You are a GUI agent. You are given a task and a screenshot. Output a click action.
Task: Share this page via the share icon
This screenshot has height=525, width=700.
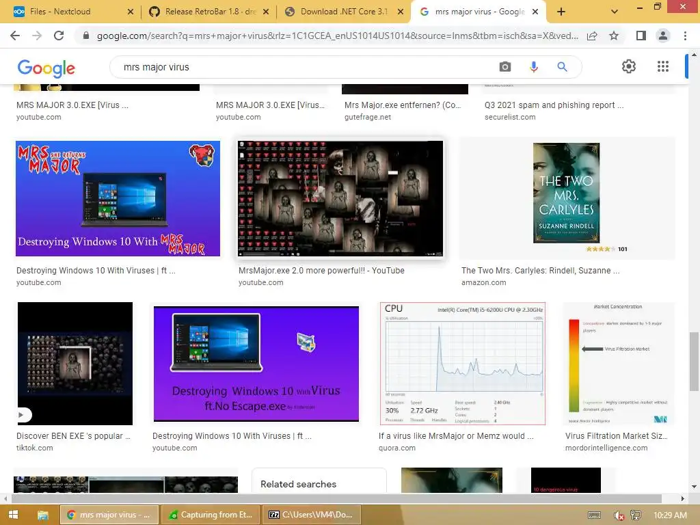[x=592, y=36]
